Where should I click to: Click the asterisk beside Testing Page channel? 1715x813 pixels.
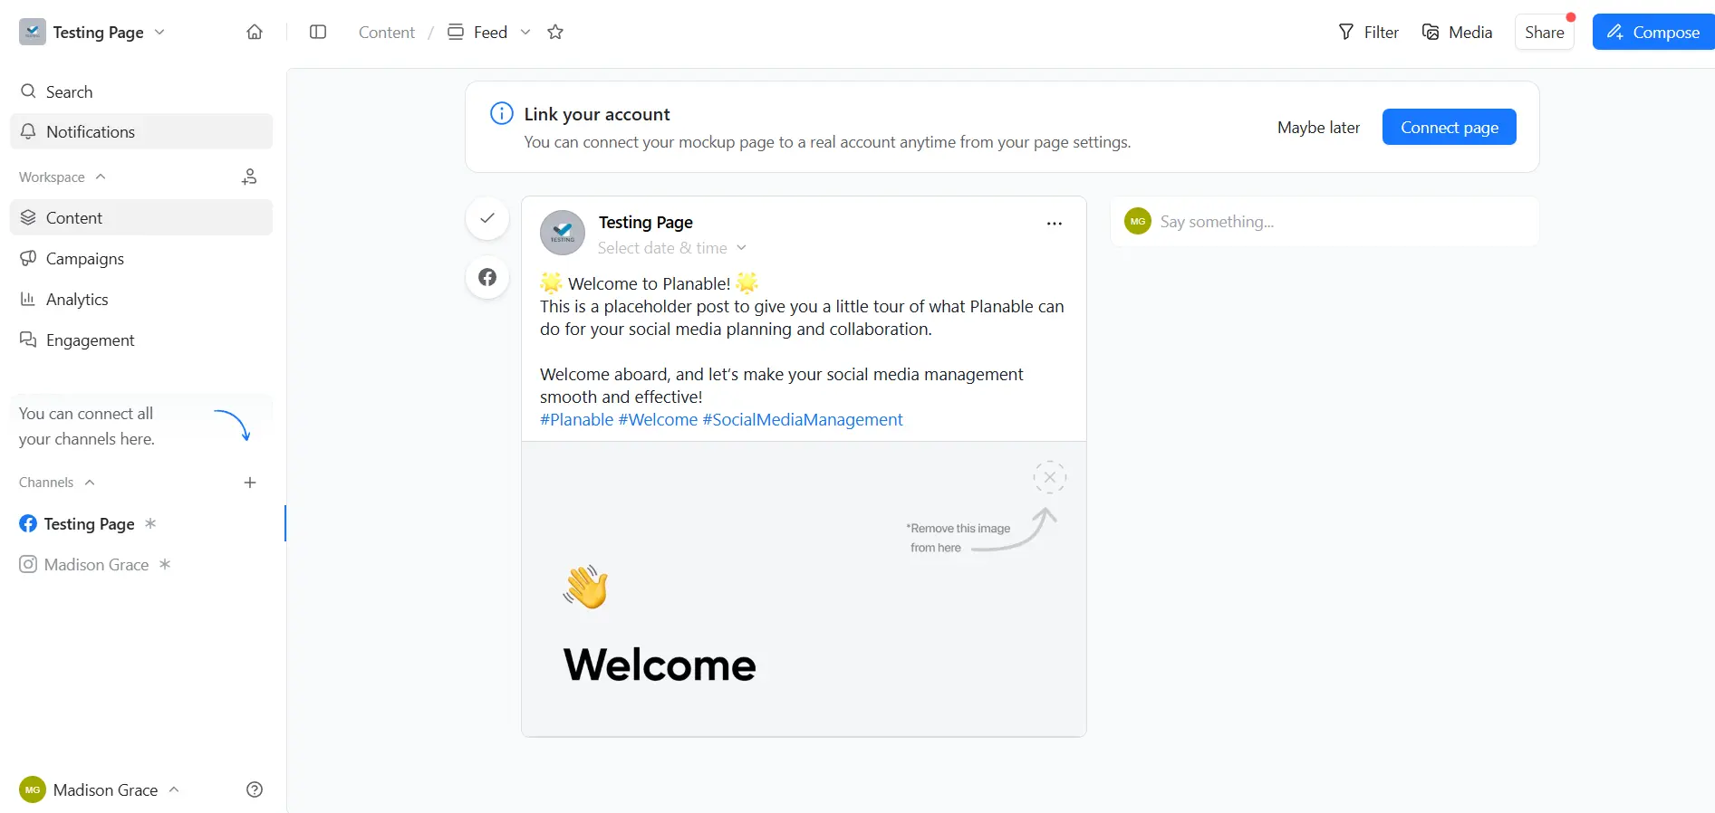click(150, 523)
